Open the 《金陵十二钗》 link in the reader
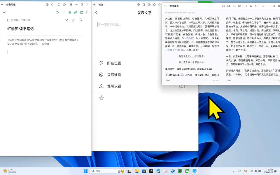This screenshot has height=175, width=280. [173, 50]
